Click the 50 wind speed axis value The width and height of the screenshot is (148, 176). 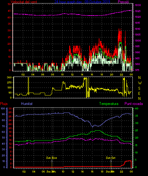point(9,4)
